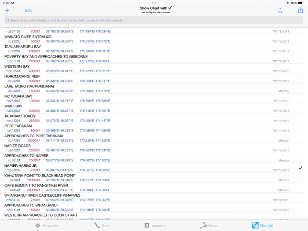Image resolution: width=308 pixels, height=231 pixels.
Task: Tap the magnifying glass search icon
Action: tap(7, 20)
